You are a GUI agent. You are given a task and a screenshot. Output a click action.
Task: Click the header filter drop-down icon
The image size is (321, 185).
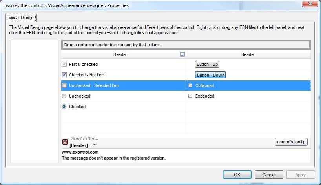(x=182, y=55)
